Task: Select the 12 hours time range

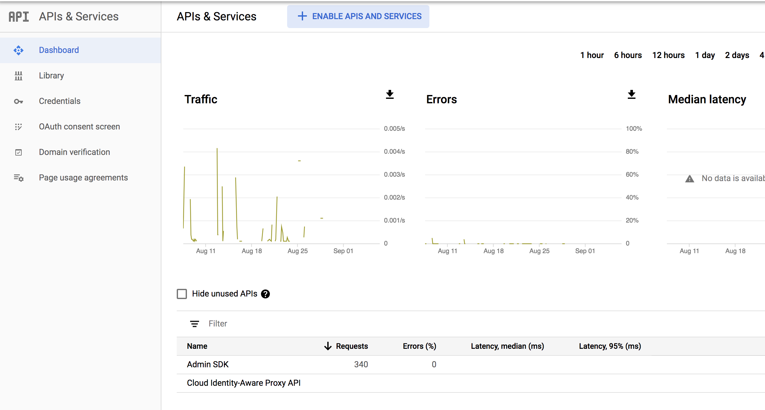Action: [x=669, y=55]
